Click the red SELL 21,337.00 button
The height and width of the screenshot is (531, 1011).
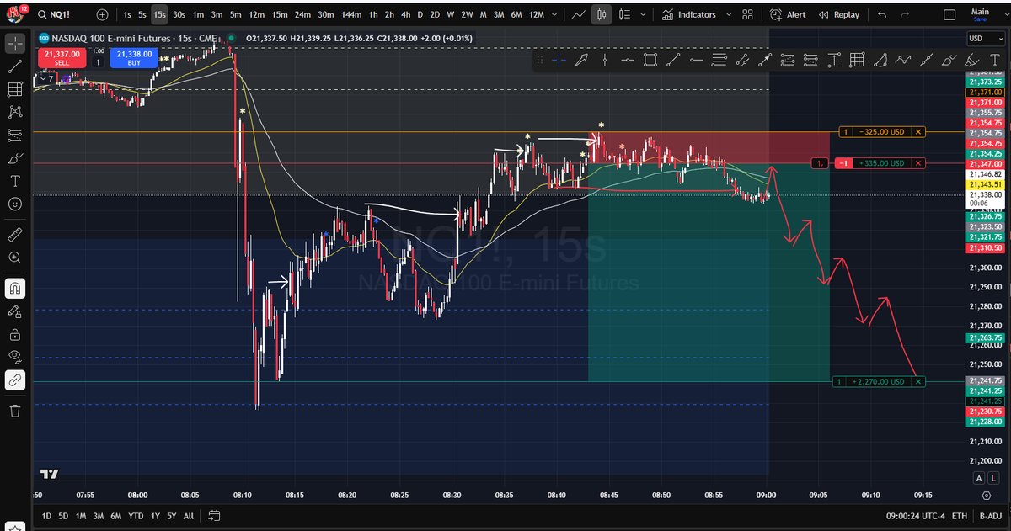pyautogui.click(x=62, y=57)
